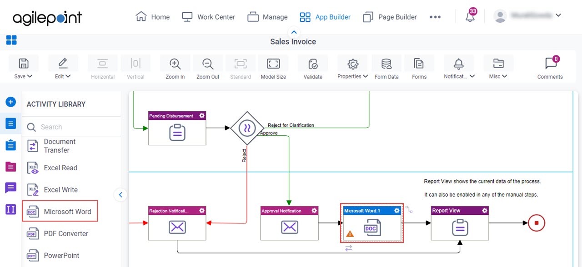Viewport: 582px width, 267px height.
Task: Open Page Builder
Action: (390, 17)
